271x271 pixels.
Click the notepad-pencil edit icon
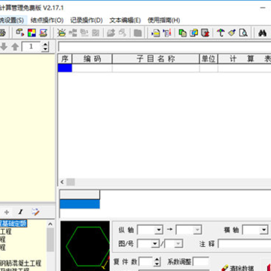tap(35, 212)
